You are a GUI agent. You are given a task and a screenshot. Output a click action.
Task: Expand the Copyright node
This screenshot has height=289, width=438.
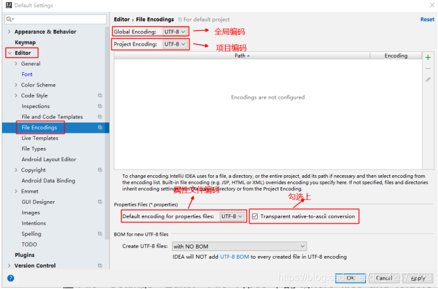(16, 170)
